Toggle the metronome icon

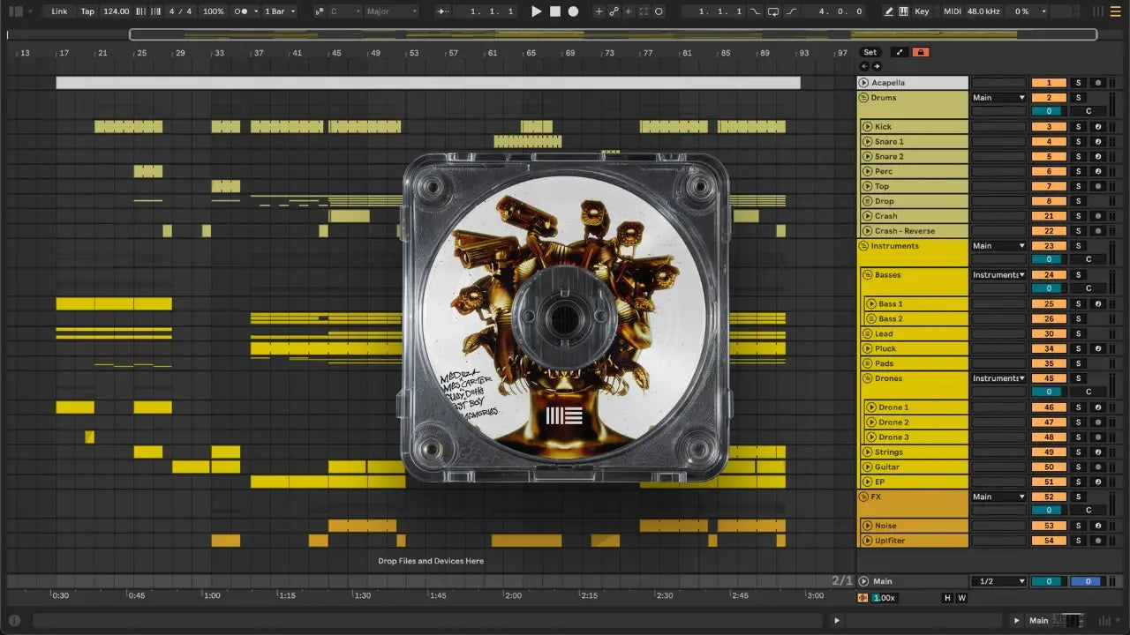tap(240, 11)
